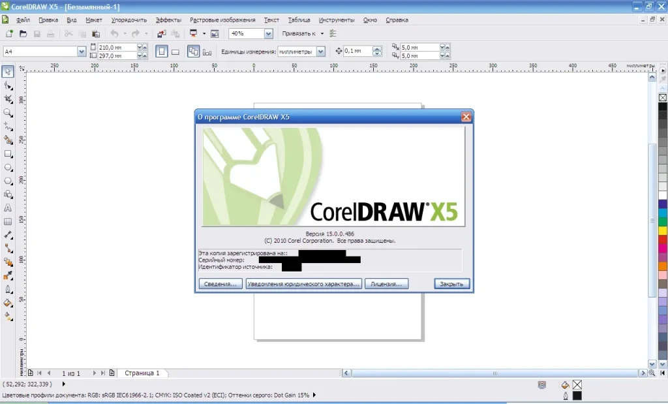Select the Pick tool
Image resolution: width=668 pixels, height=404 pixels.
(x=8, y=72)
